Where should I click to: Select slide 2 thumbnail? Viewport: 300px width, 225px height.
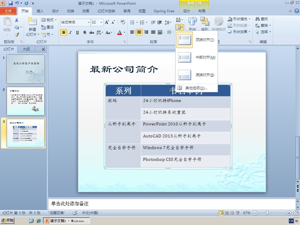click(x=26, y=101)
